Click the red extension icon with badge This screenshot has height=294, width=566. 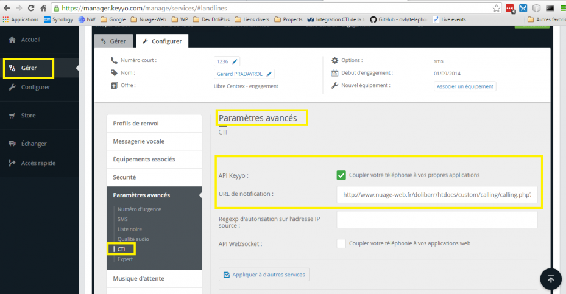[x=510, y=9]
